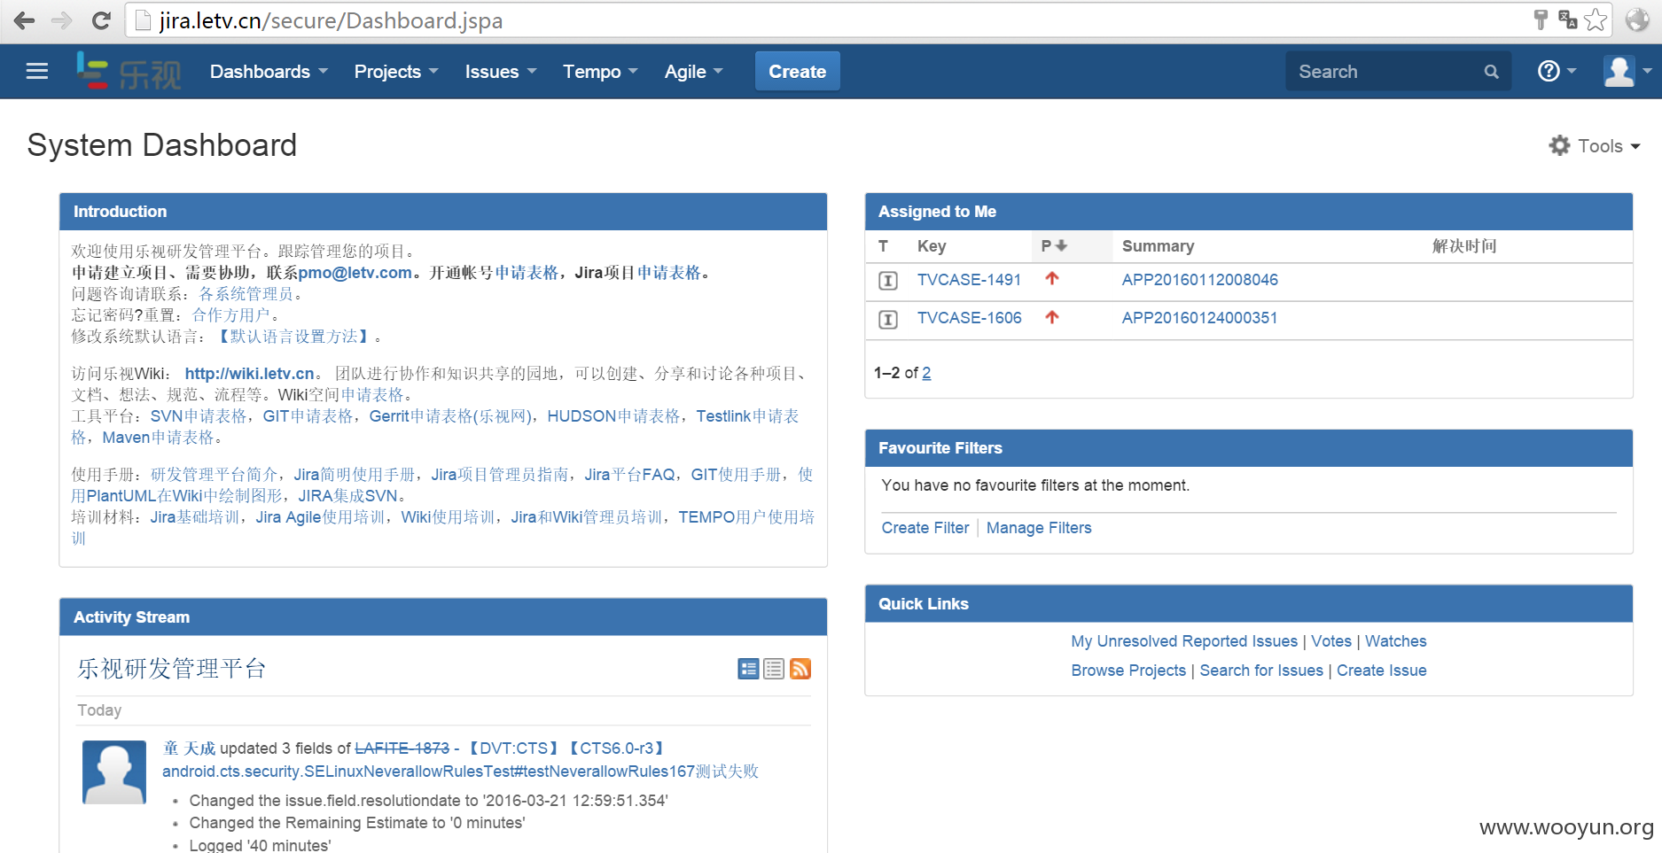Open the Tools dropdown
The width and height of the screenshot is (1662, 853).
point(1595,146)
